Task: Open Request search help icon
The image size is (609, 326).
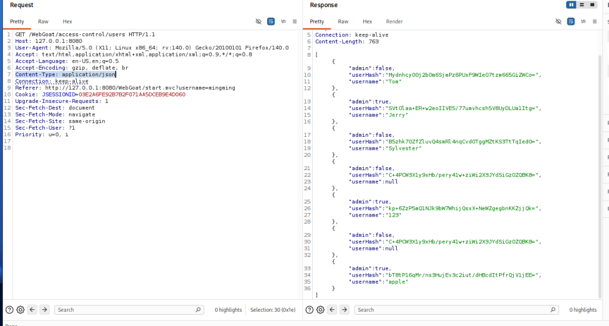Action: (x=10, y=310)
